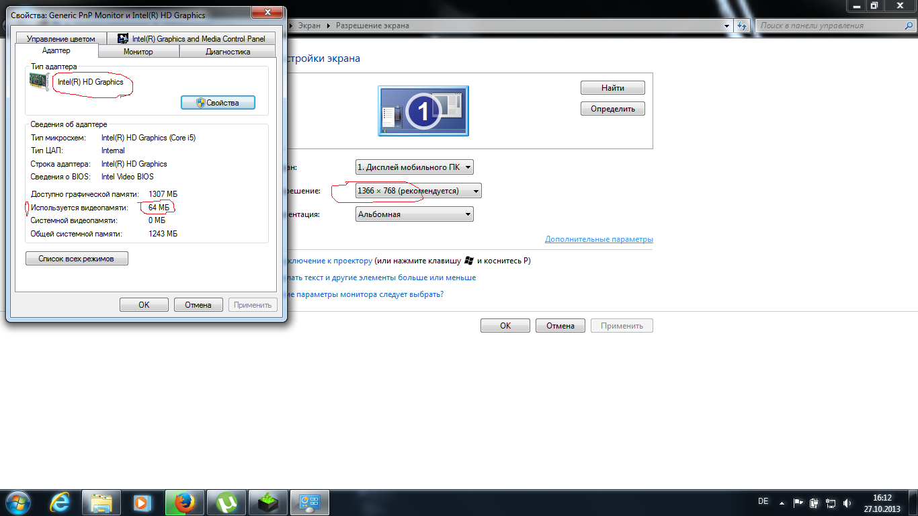Open Intel(R) Graphics and Media Control Panel tab
Viewport: 918px width, 516px height.
tap(192, 39)
